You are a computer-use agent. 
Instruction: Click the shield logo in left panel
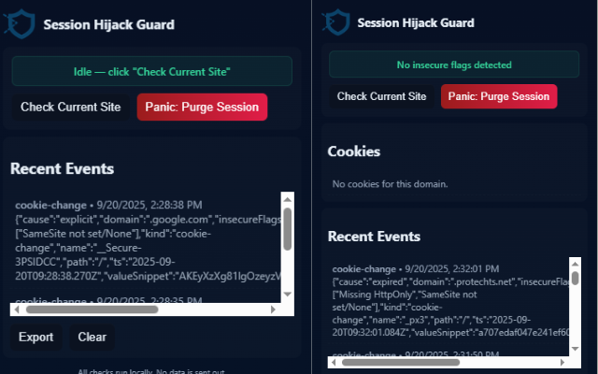(x=21, y=24)
